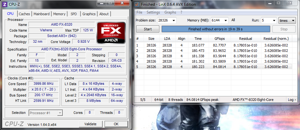
Task: Click the 64-bit status bar entry
Action: click(x=159, y=100)
